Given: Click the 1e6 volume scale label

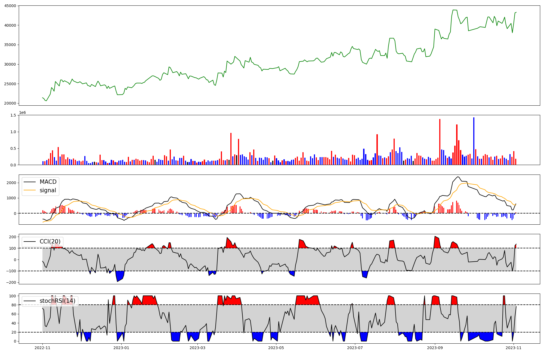Looking at the screenshot, I should tap(22, 113).
